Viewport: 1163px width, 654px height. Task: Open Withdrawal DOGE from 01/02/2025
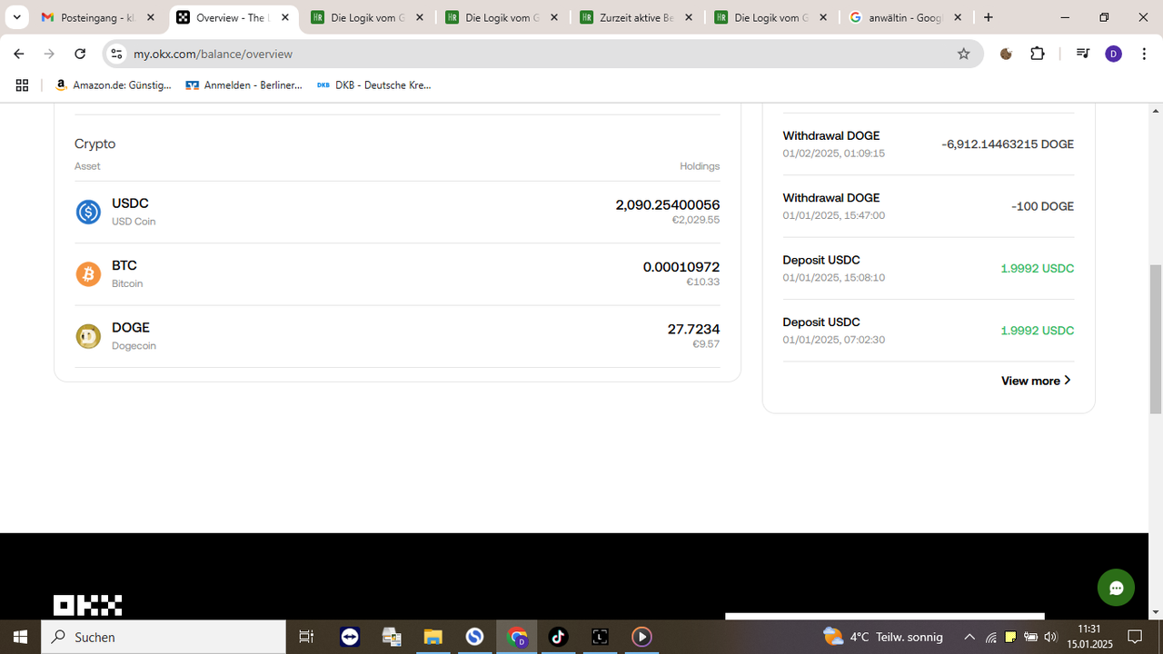point(929,144)
